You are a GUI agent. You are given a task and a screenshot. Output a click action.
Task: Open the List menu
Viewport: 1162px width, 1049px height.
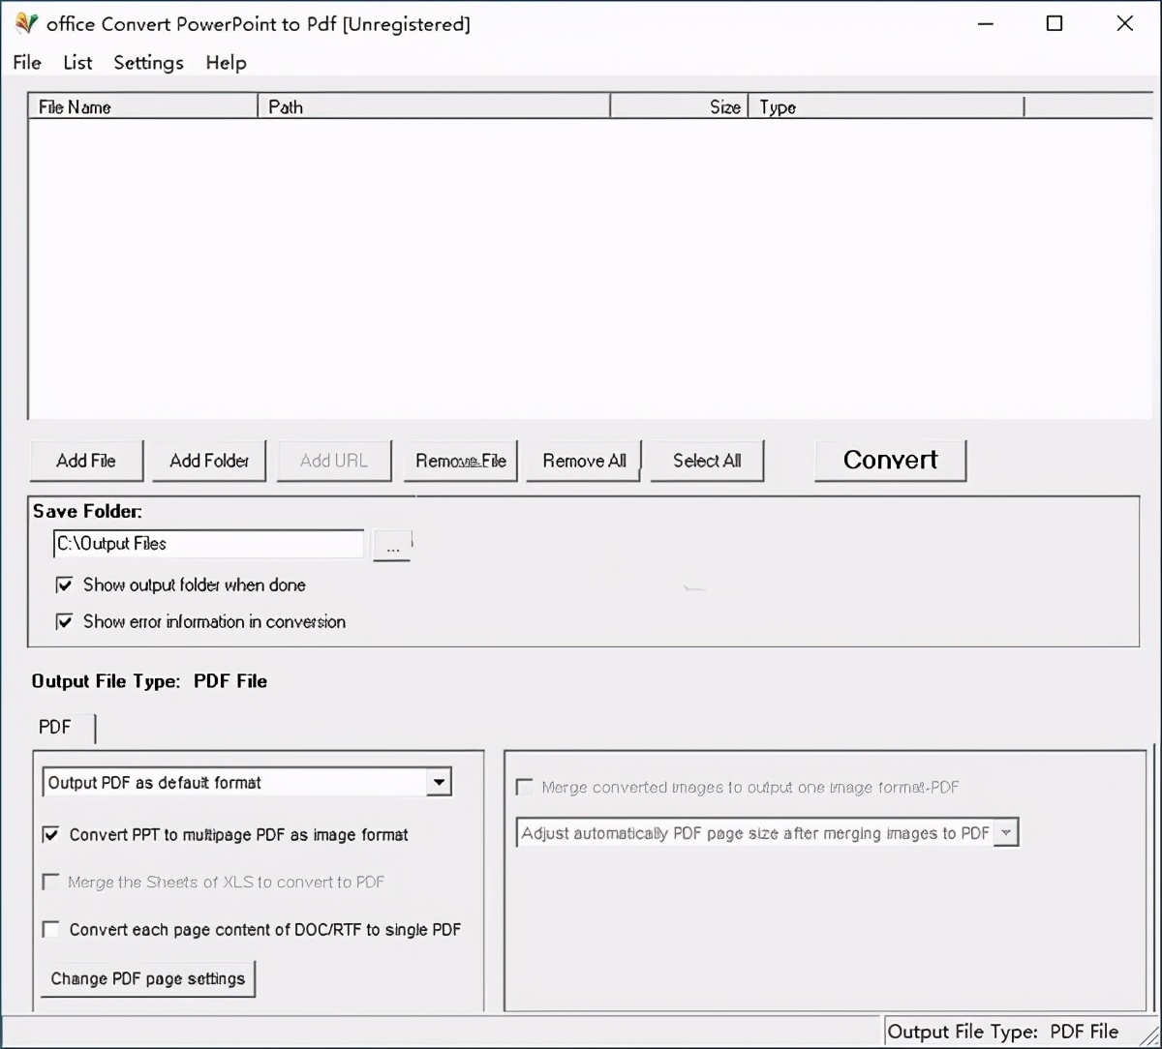(77, 63)
